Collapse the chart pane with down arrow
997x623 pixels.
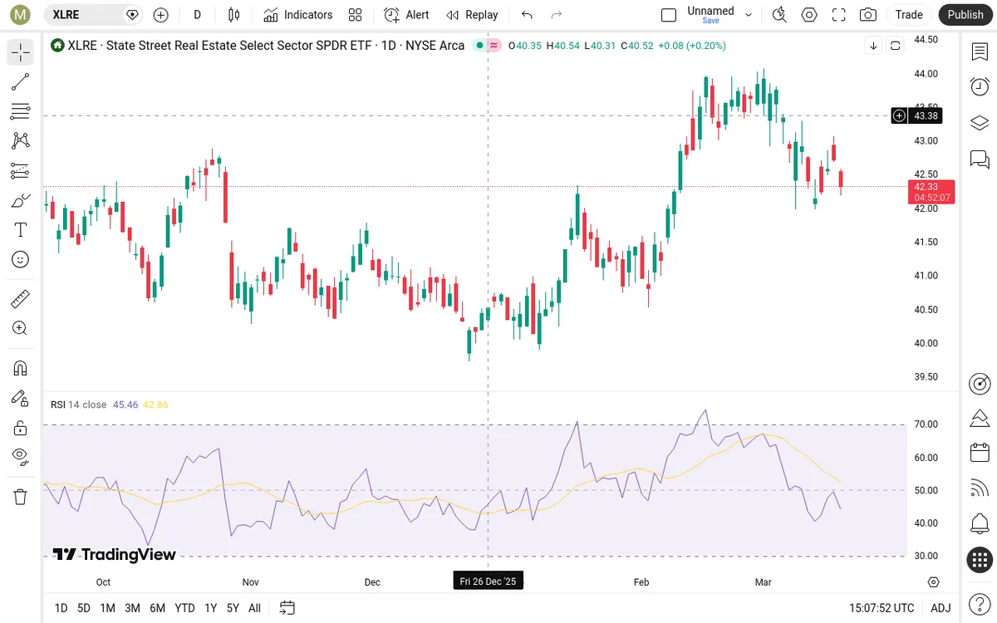coord(873,46)
